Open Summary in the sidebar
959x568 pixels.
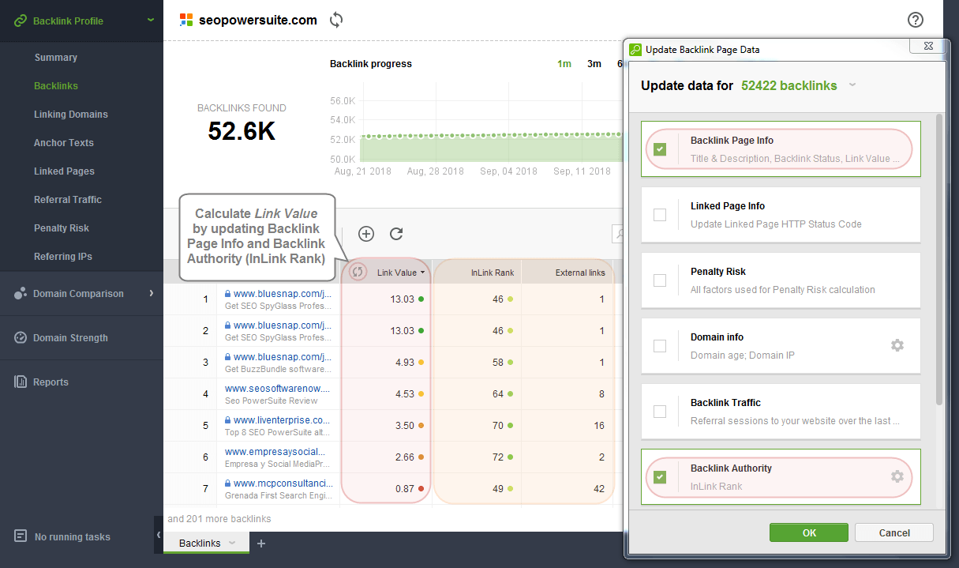(55, 58)
